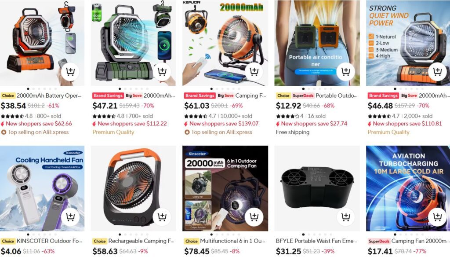
Task: View the black dual-fan BFYLE product image
Action: click(317, 188)
